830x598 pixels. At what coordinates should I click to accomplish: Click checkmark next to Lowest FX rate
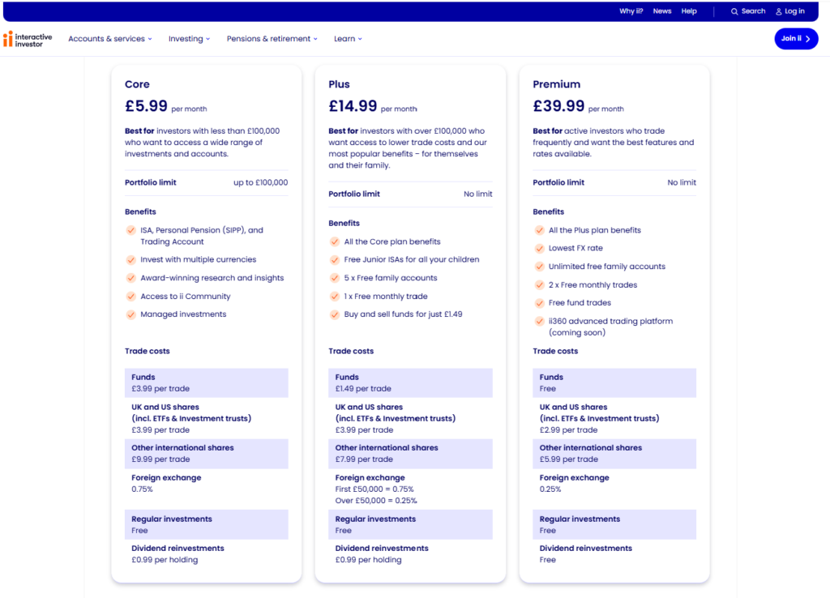coord(539,249)
